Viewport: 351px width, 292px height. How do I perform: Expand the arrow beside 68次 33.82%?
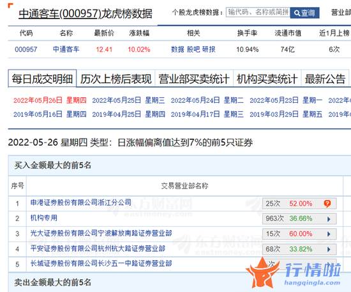tap(329, 249)
